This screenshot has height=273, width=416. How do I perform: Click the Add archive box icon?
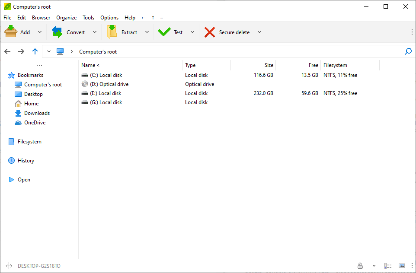point(11,32)
